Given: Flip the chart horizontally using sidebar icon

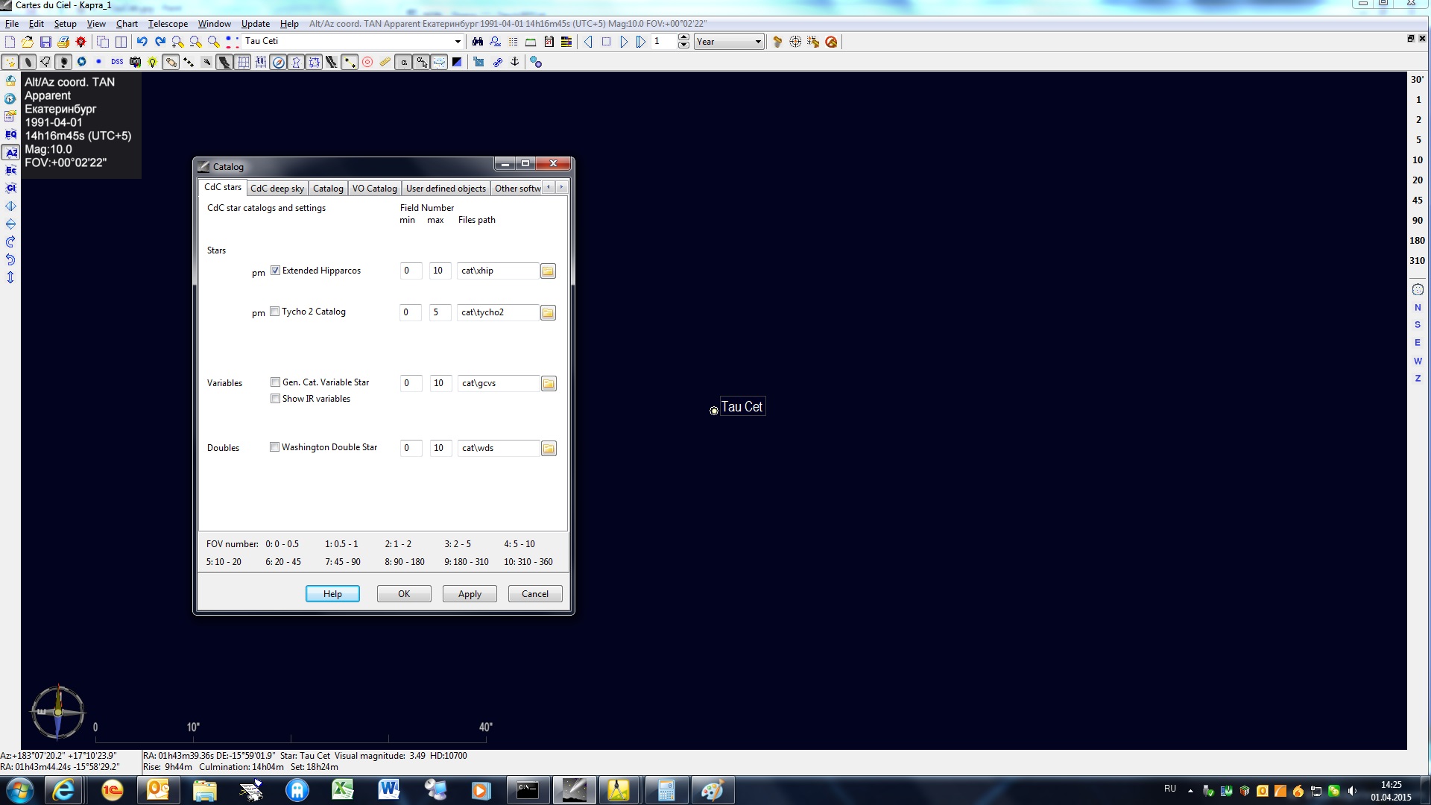Looking at the screenshot, I should (x=10, y=206).
